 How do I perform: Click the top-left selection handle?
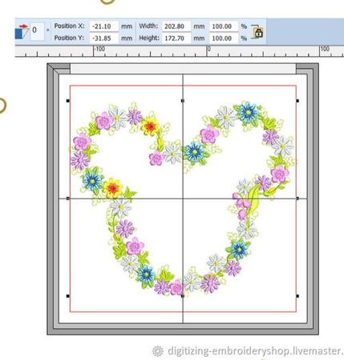coord(67,101)
